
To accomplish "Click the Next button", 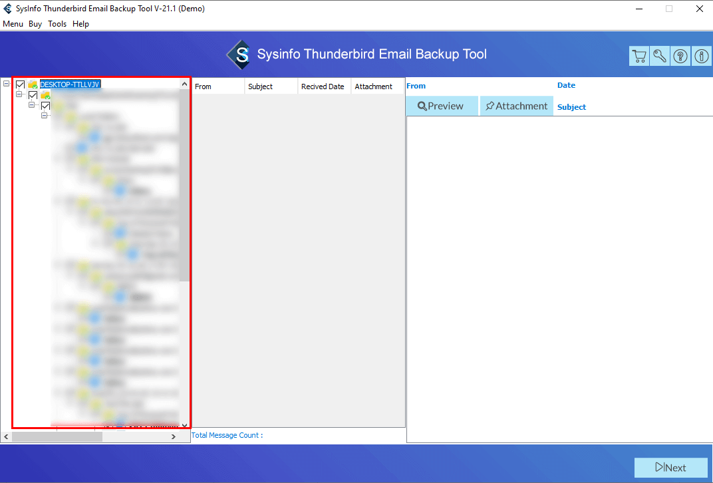I will pyautogui.click(x=670, y=468).
